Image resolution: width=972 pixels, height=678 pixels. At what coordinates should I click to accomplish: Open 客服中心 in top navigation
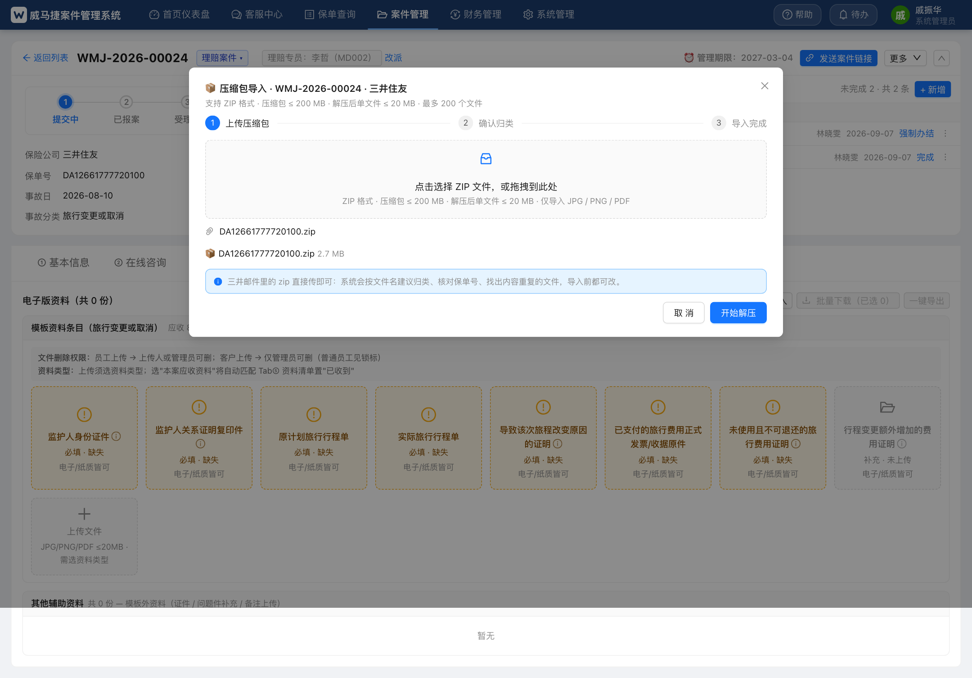click(x=257, y=15)
